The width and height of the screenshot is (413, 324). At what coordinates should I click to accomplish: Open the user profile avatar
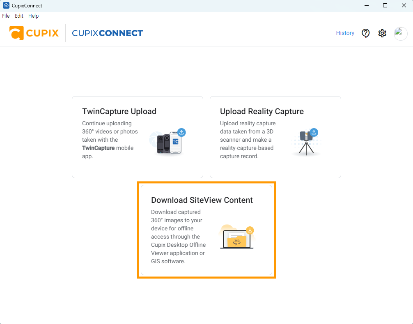click(x=400, y=33)
